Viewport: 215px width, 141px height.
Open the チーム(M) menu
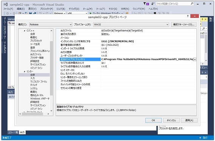[x=87, y=9]
